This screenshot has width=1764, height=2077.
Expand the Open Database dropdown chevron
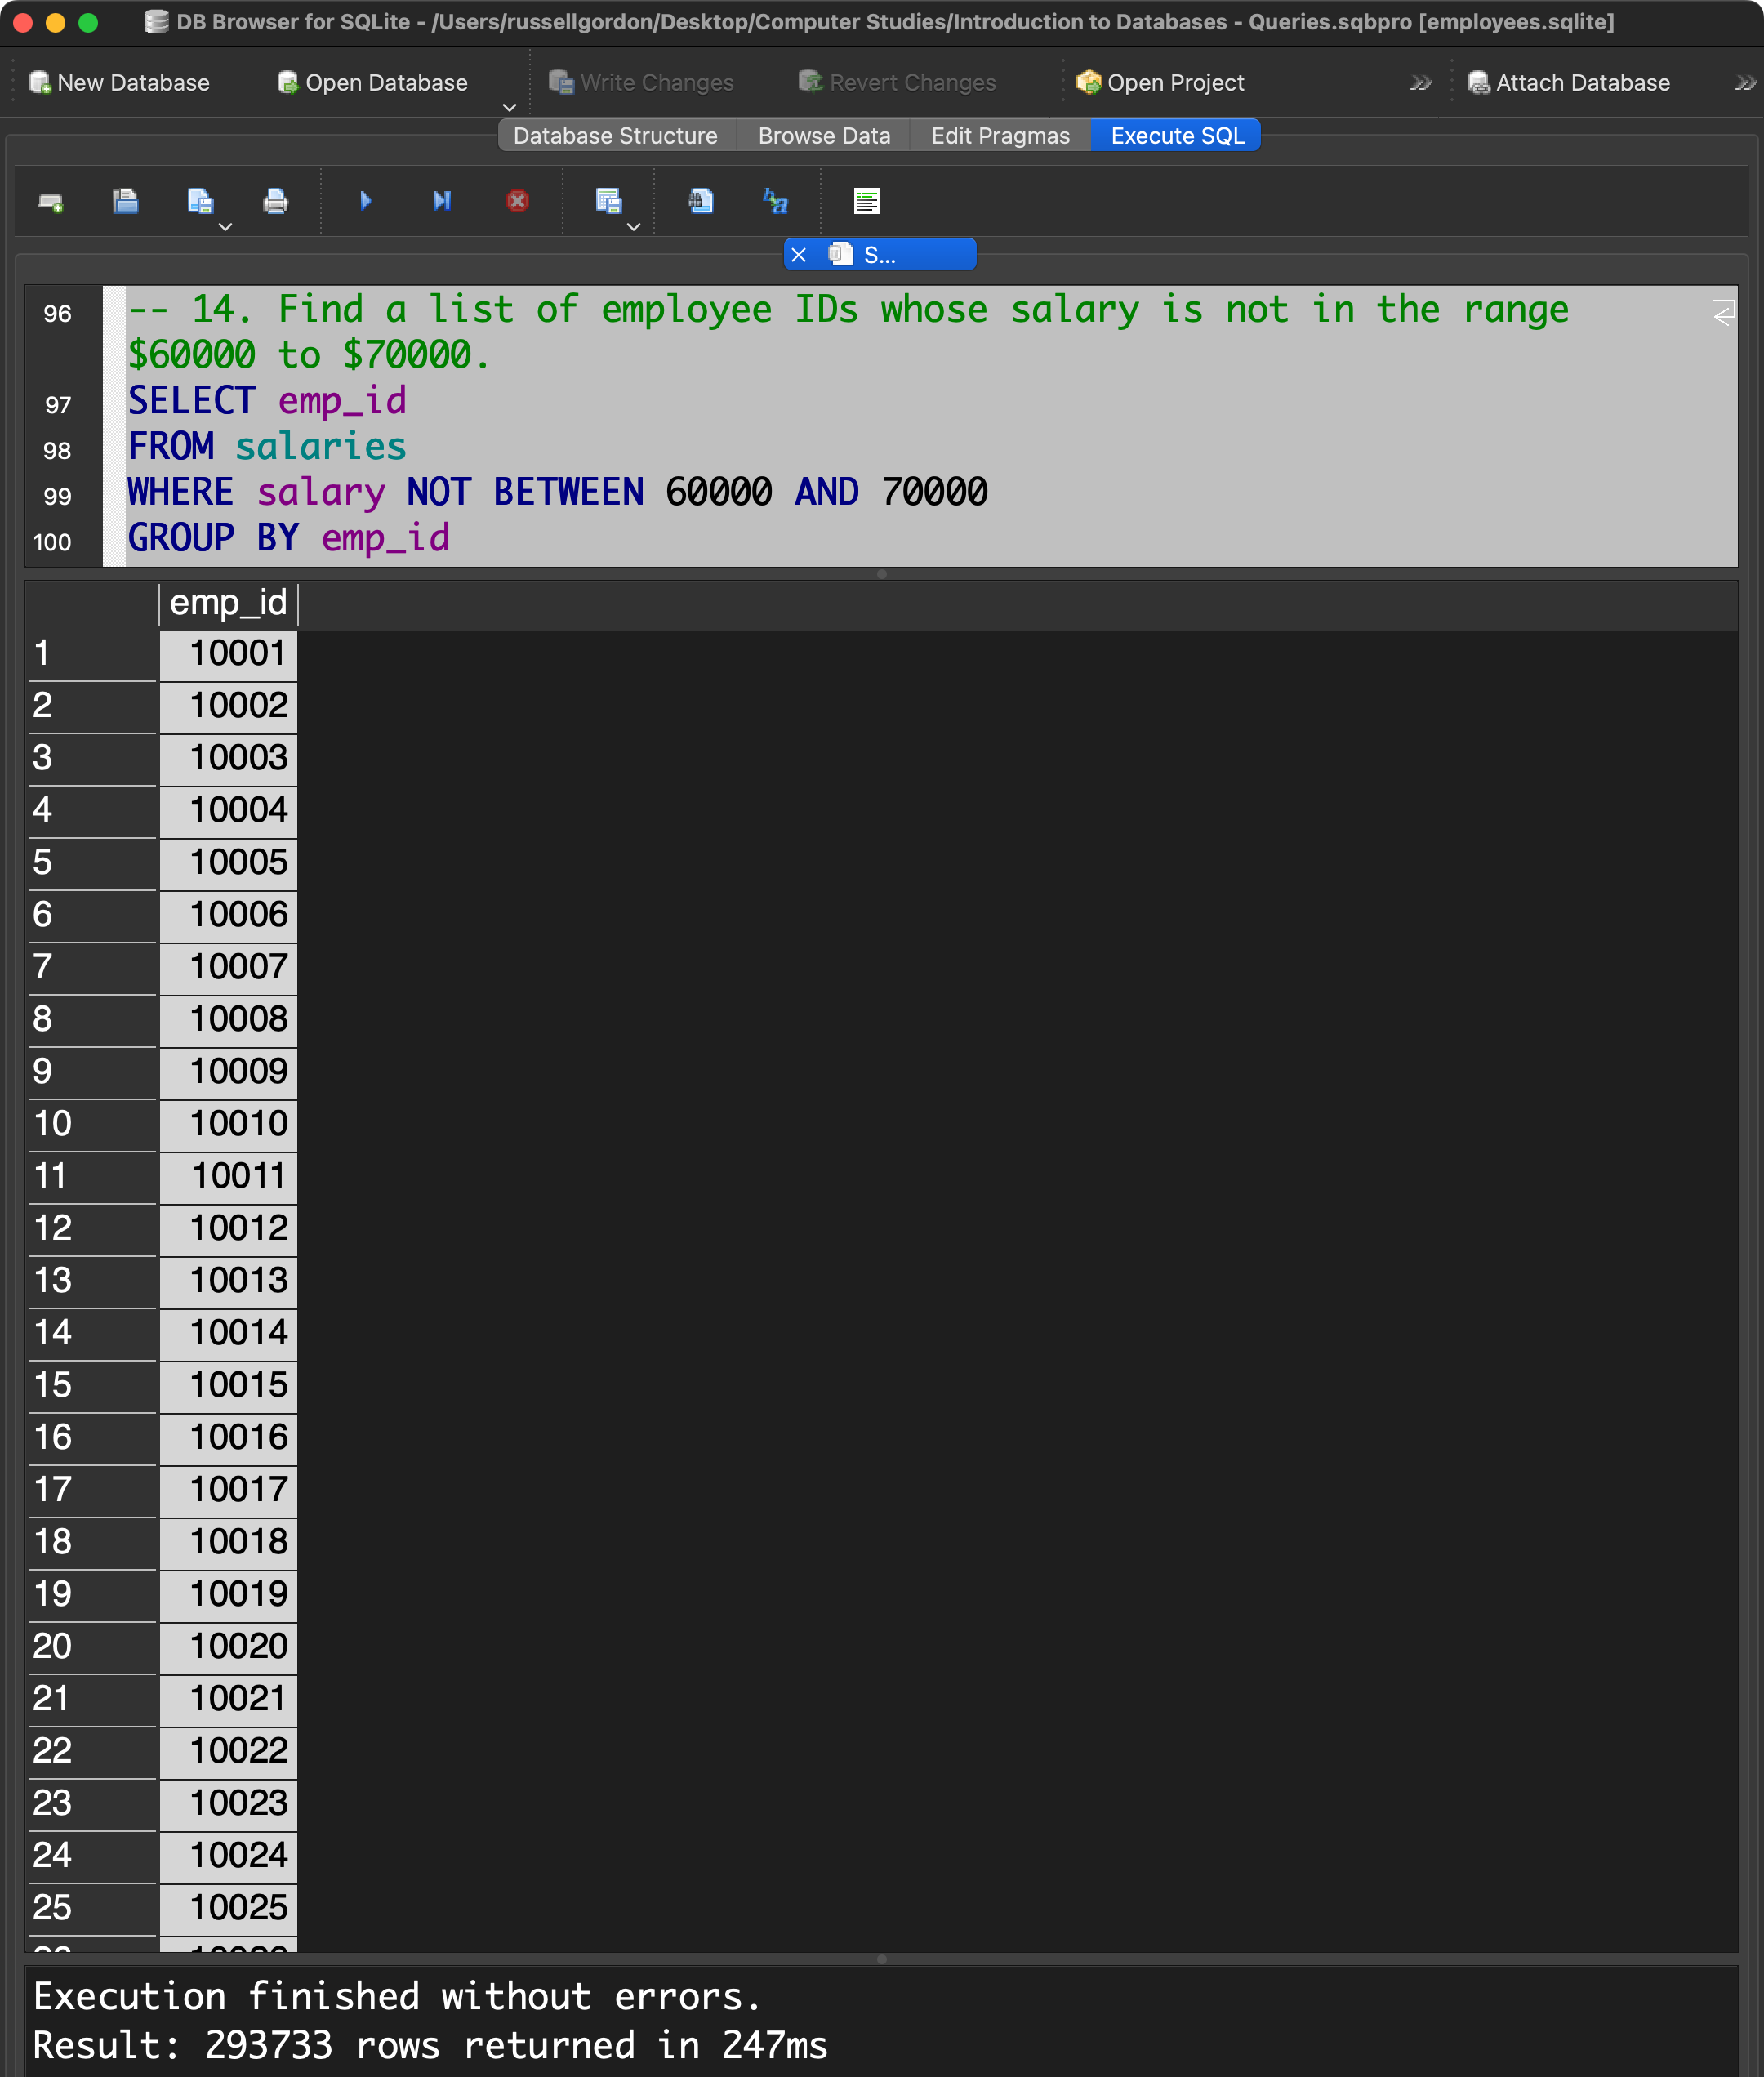pyautogui.click(x=509, y=107)
